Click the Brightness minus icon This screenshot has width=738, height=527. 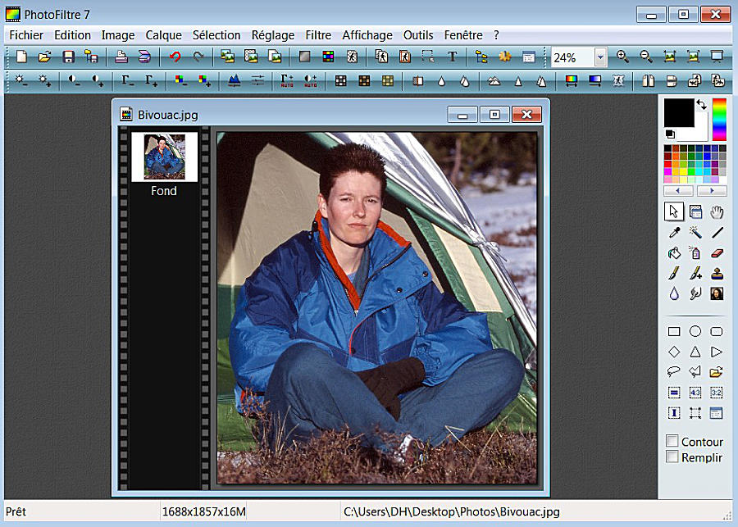(21, 80)
